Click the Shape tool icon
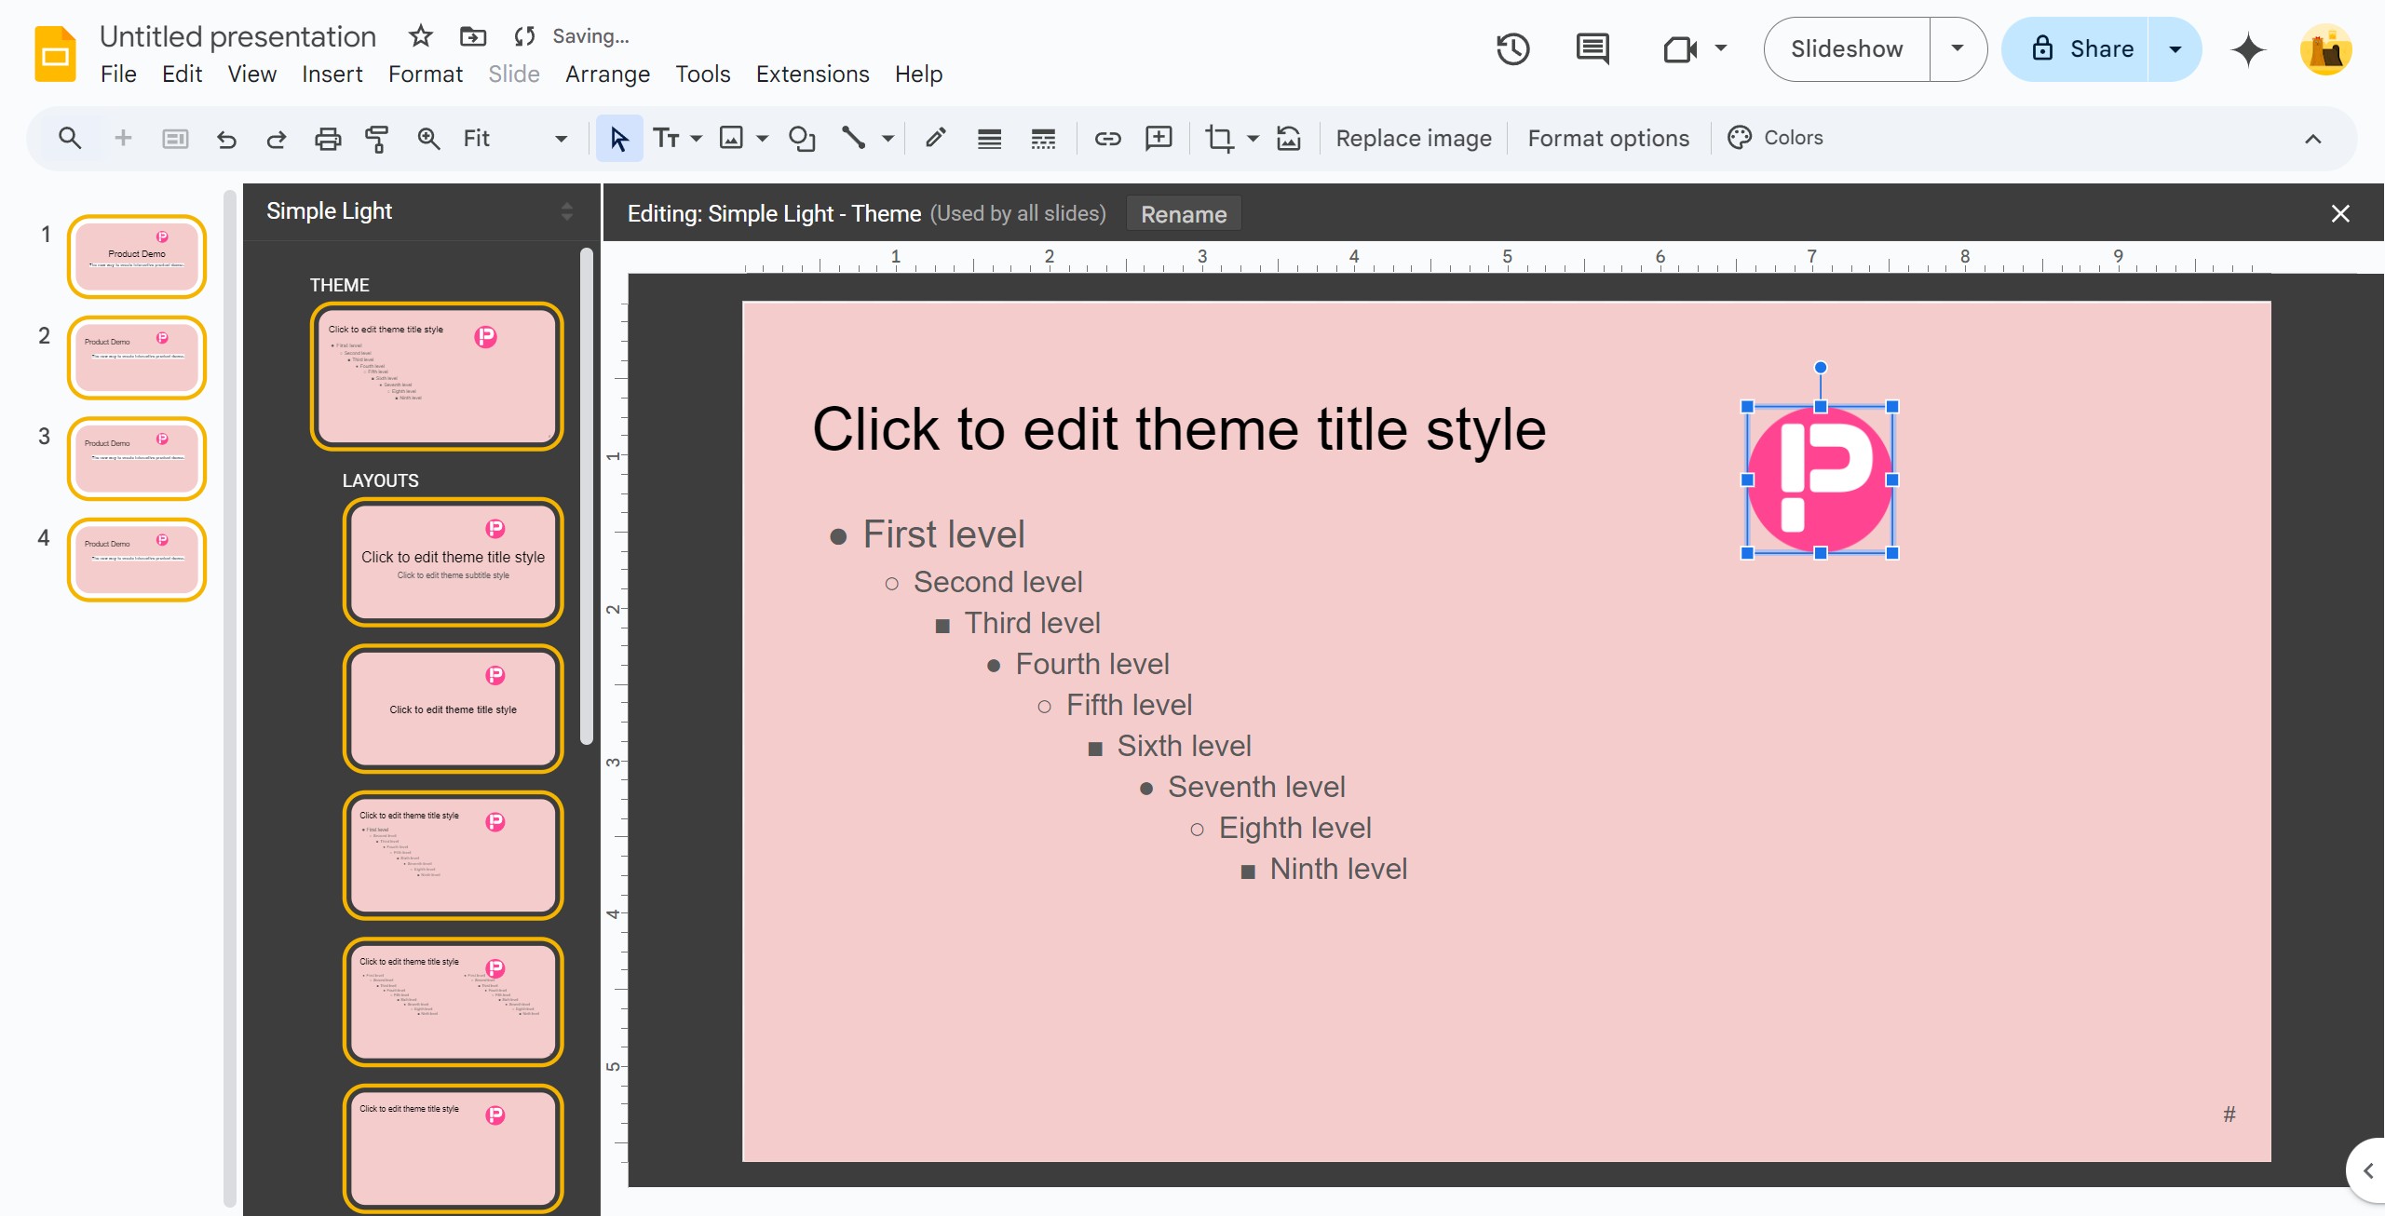2385x1216 pixels. (802, 139)
